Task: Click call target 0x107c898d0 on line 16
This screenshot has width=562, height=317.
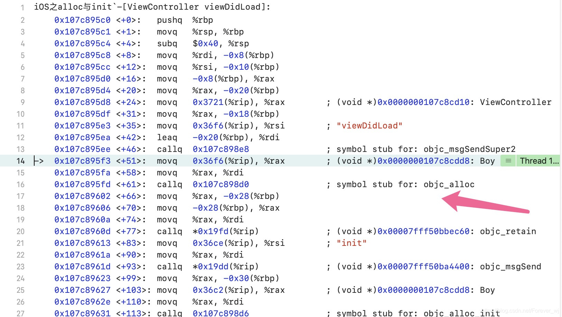Action: [221, 184]
